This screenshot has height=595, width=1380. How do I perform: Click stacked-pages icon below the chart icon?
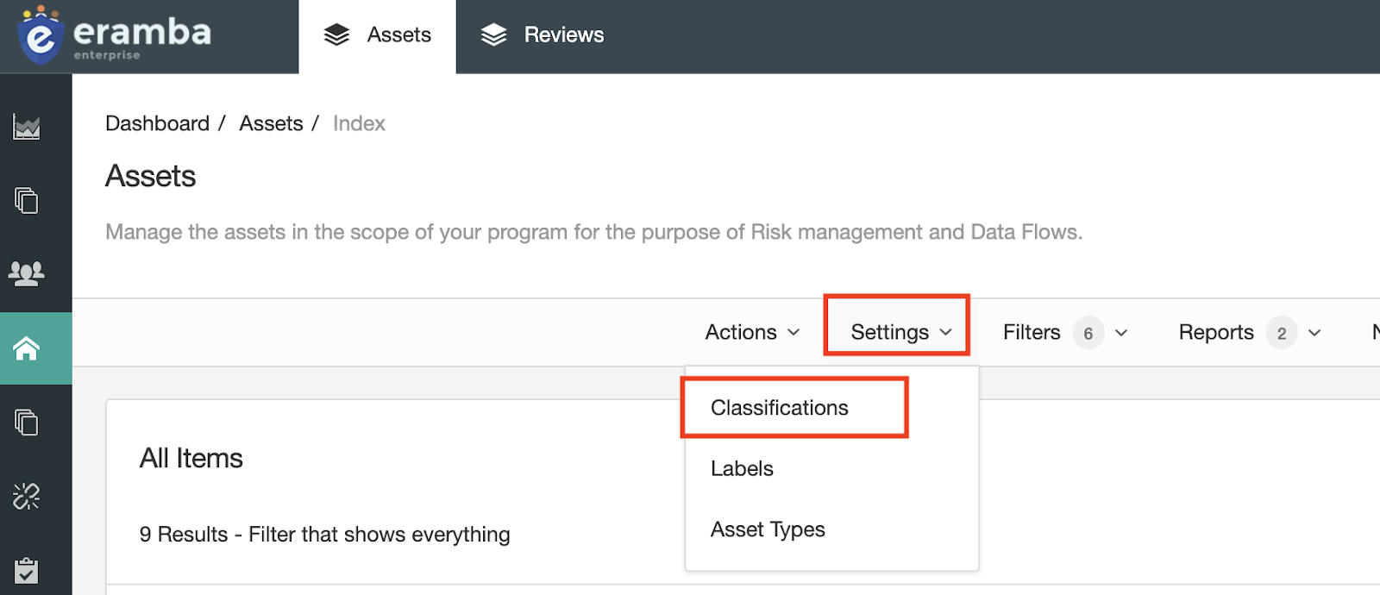(27, 200)
